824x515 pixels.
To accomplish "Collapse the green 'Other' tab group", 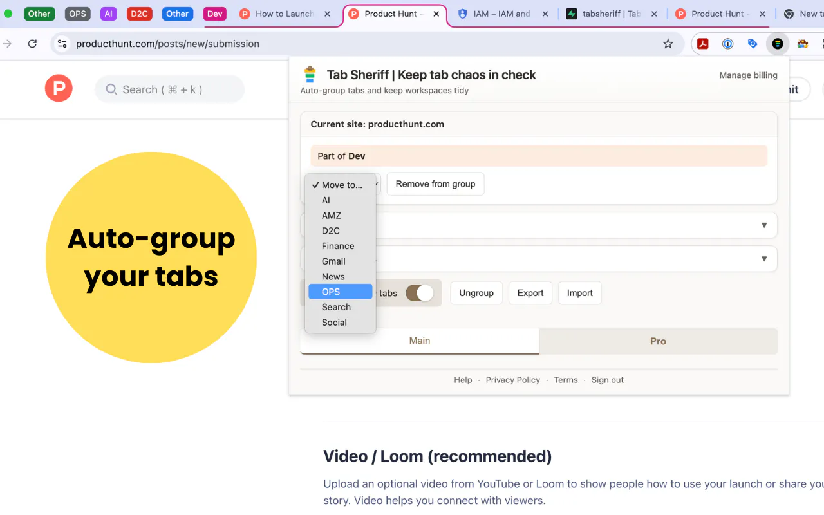I will point(39,14).
